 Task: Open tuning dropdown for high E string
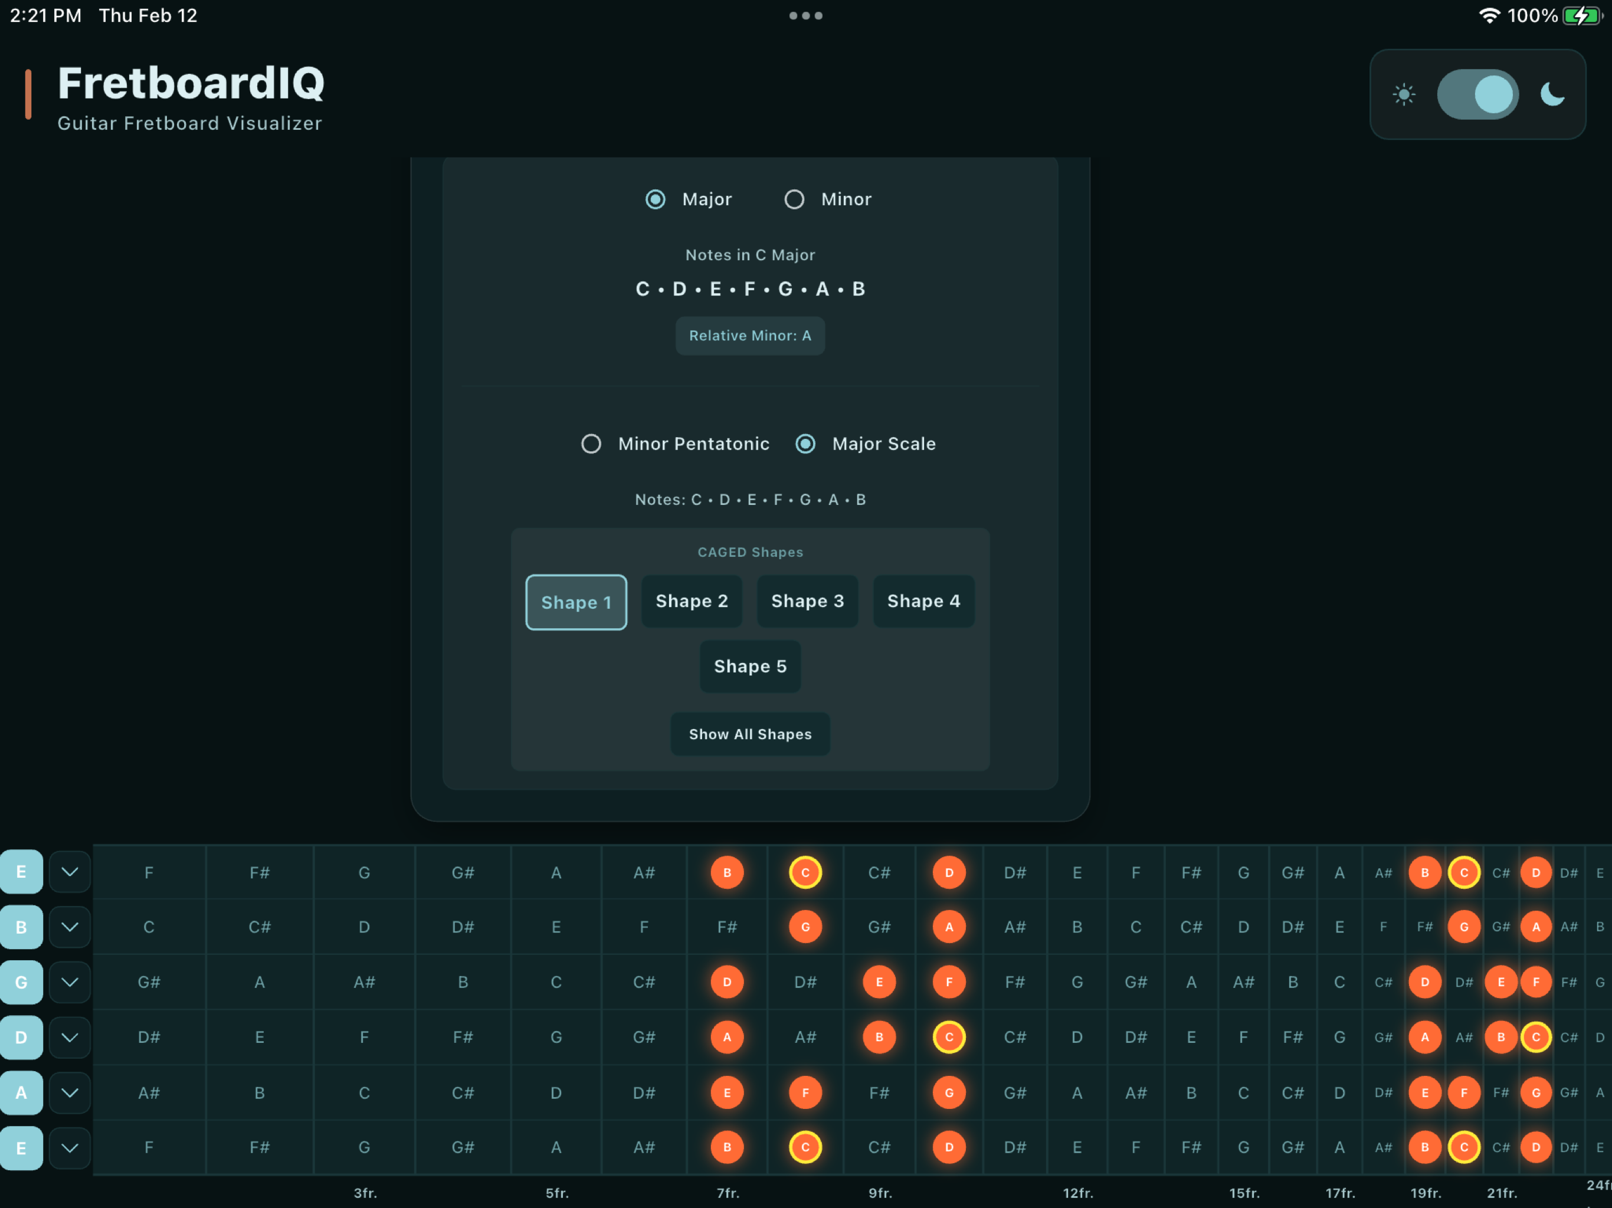(70, 872)
